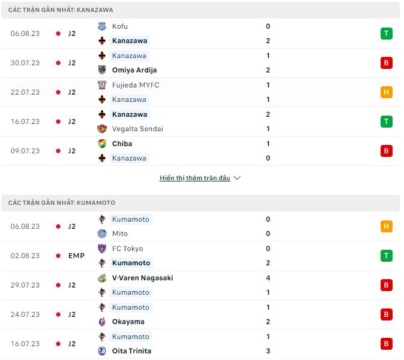Screen dimensions: 404x360
Task: Click the Kofu team crest icon
Action: [102, 26]
